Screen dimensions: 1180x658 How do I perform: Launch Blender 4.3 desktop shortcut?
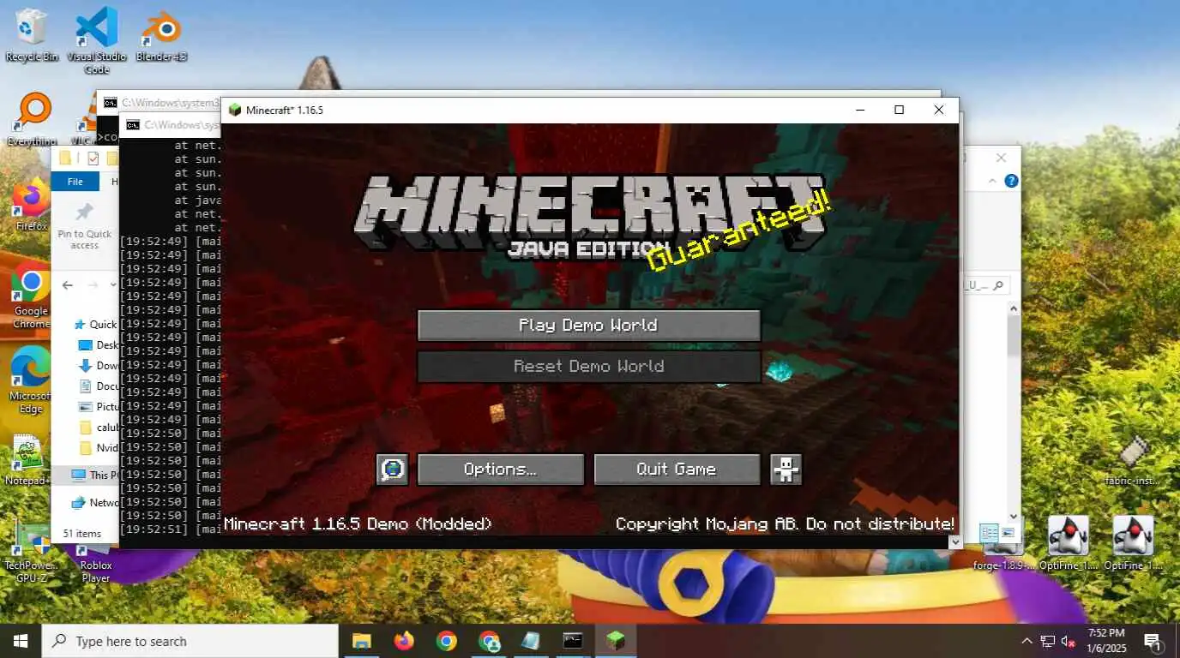tap(160, 35)
